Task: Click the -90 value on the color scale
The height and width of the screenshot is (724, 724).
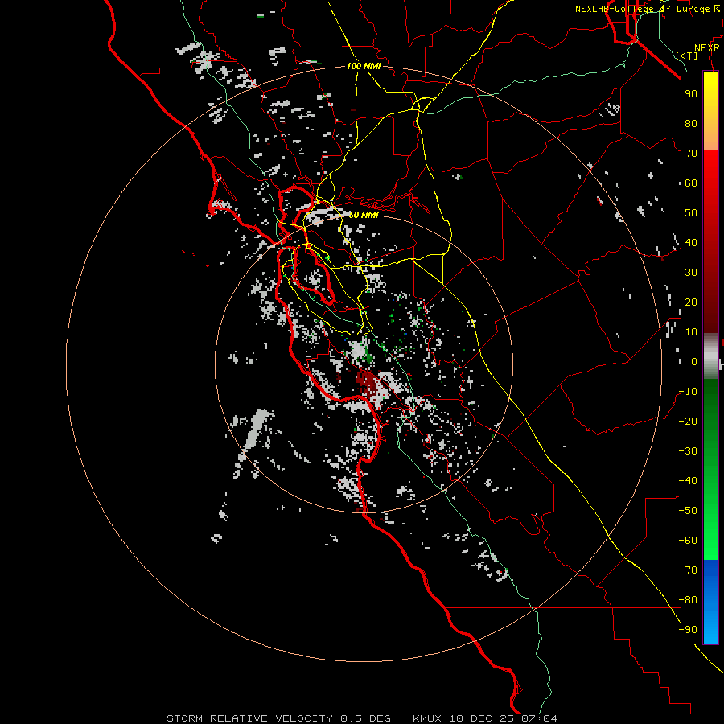Action: pos(688,630)
